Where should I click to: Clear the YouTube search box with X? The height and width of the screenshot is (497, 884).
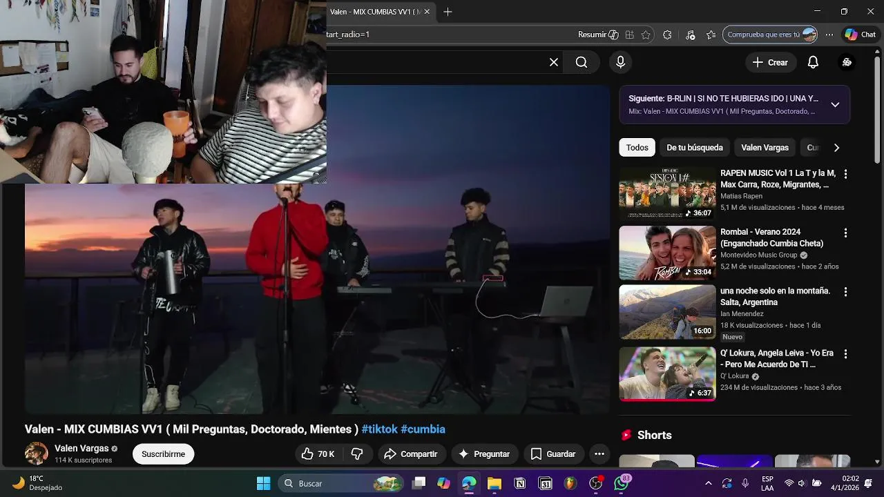pyautogui.click(x=554, y=62)
